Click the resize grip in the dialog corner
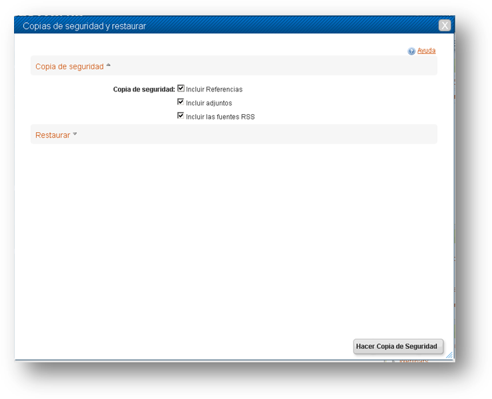 pyautogui.click(x=449, y=355)
